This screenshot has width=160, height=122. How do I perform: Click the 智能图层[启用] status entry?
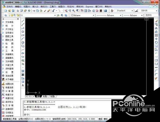(59, 119)
